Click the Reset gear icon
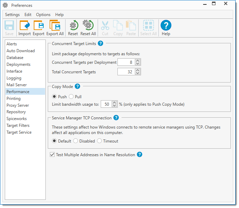This screenshot has height=208, width=239. pos(73,26)
